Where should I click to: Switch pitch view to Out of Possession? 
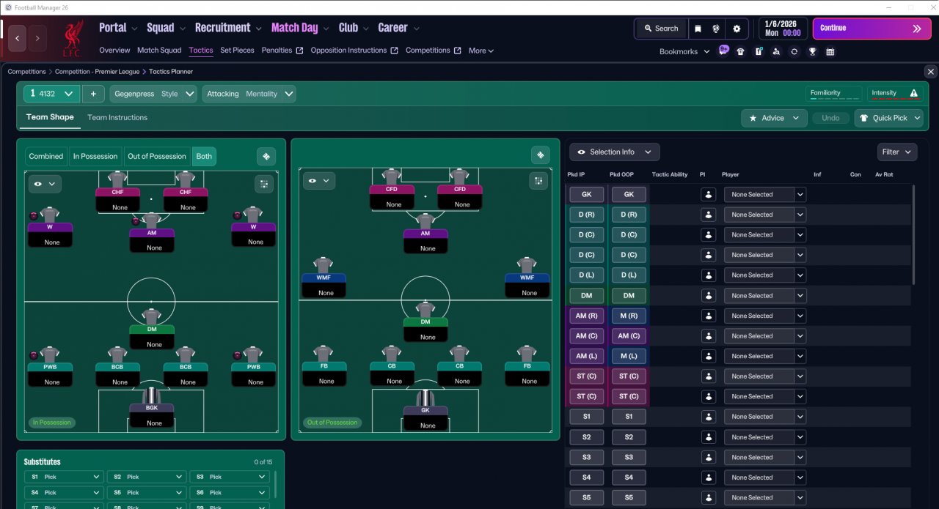click(x=157, y=156)
